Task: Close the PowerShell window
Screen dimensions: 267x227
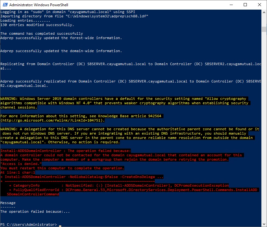Action: pos(260,5)
